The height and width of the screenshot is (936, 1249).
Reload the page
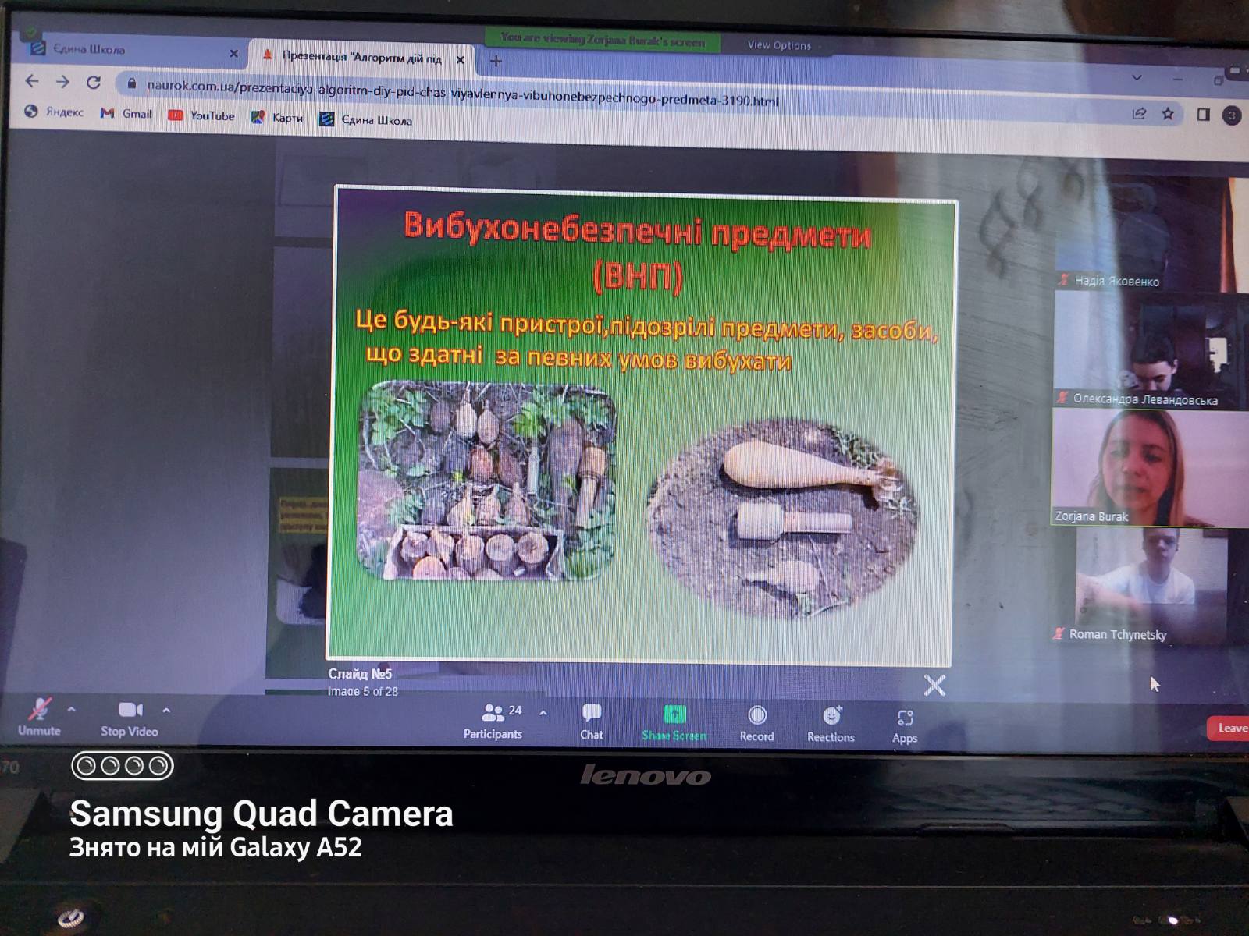(94, 82)
